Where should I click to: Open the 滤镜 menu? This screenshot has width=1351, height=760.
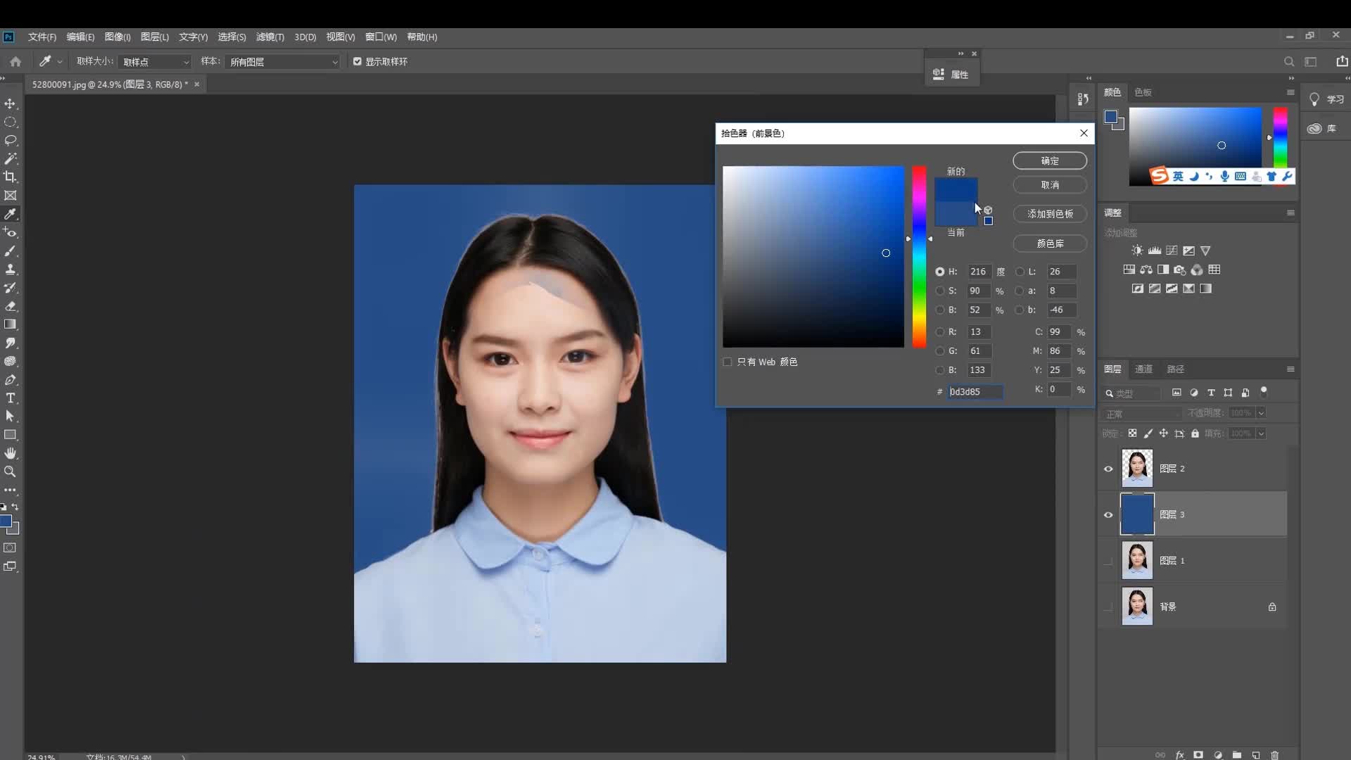(x=269, y=37)
